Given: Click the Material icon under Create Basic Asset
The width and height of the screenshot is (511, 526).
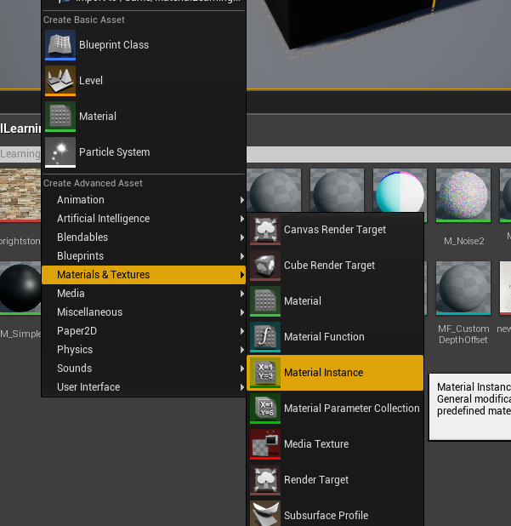Looking at the screenshot, I should (60, 117).
